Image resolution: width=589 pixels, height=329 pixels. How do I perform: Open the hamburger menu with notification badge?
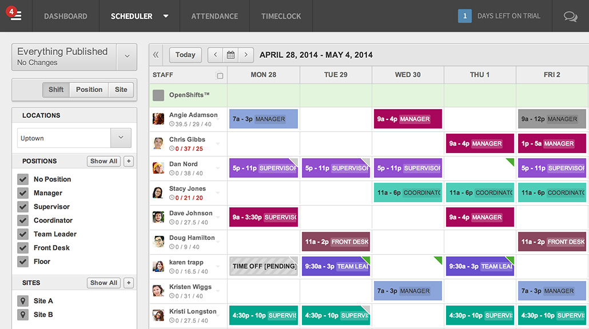[x=15, y=16]
